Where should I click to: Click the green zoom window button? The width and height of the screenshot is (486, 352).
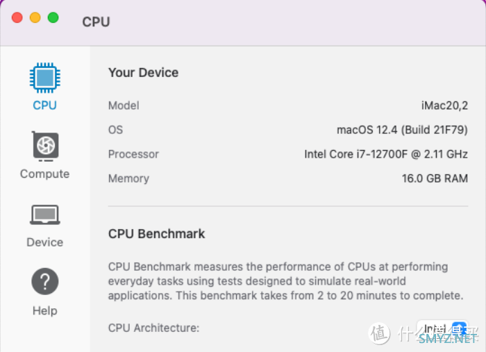[x=53, y=17]
